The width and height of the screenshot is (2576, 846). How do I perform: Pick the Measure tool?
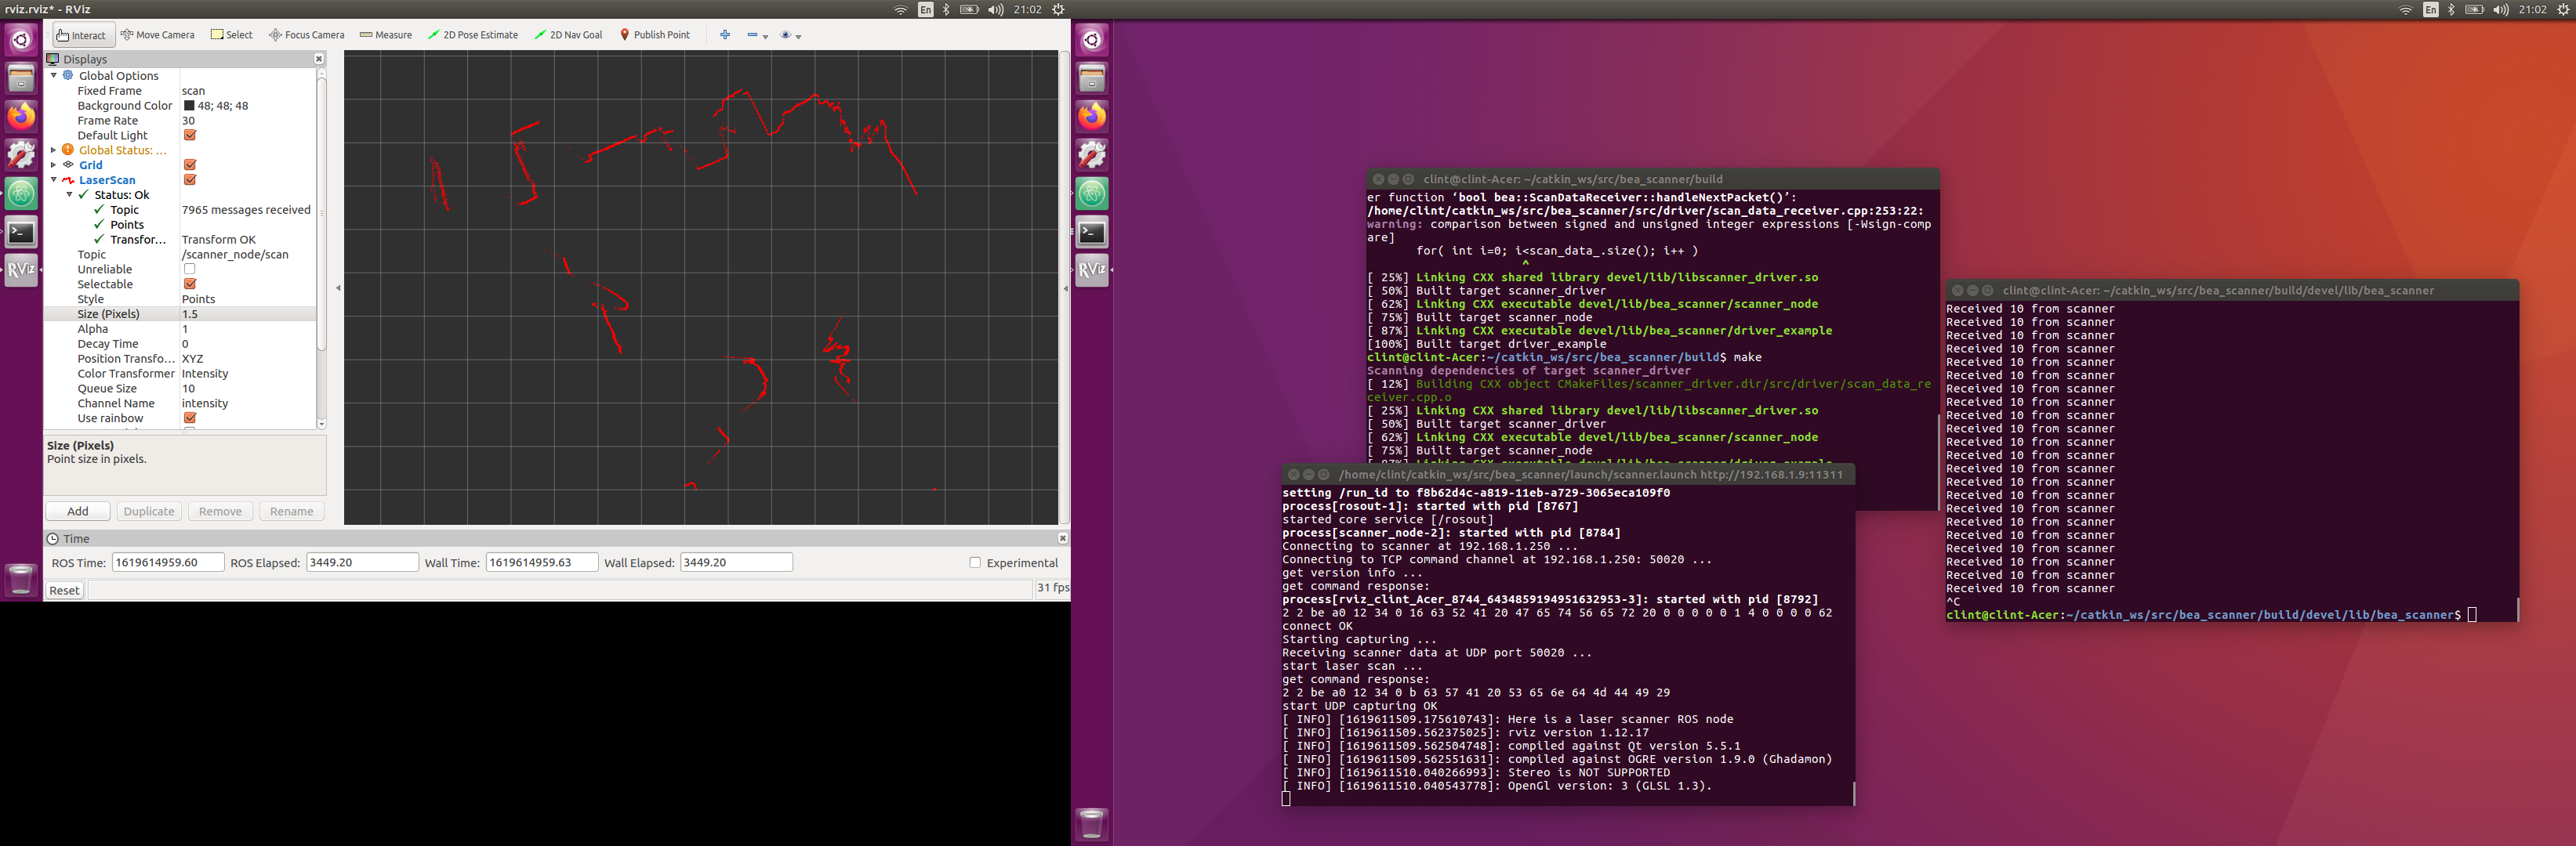coord(386,35)
